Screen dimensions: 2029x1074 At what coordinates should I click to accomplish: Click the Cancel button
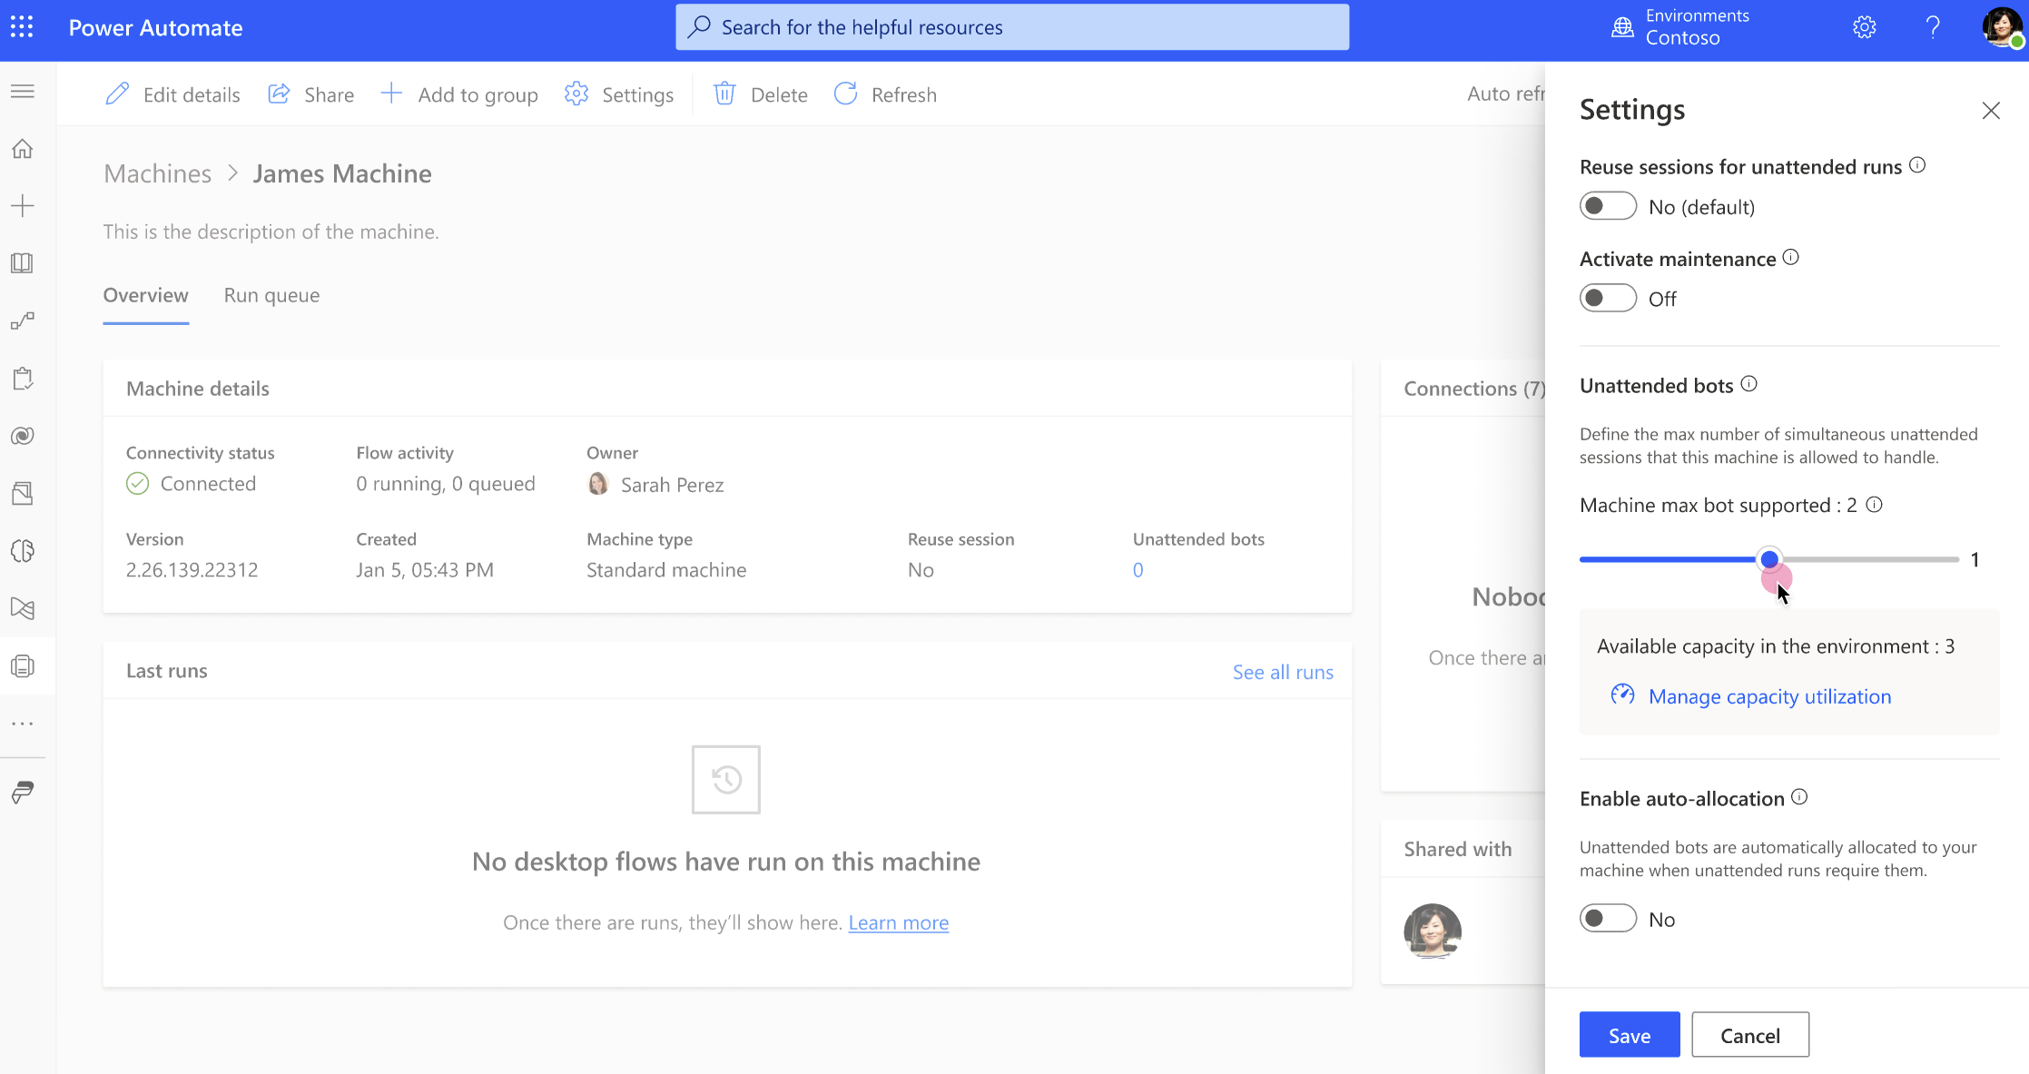coord(1751,1035)
